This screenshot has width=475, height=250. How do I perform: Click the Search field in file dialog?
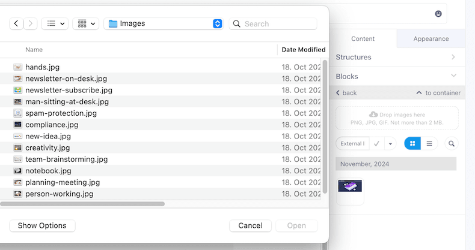point(273,23)
